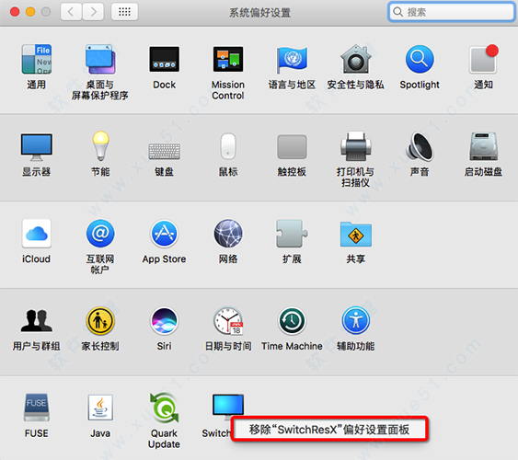
Task: Choose 移除“SwitchResX”偏好设置面板 from context menu
Action: (x=329, y=430)
